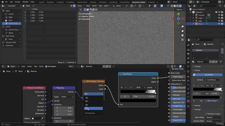Click ColorRamp gradient bar in node

(138, 91)
